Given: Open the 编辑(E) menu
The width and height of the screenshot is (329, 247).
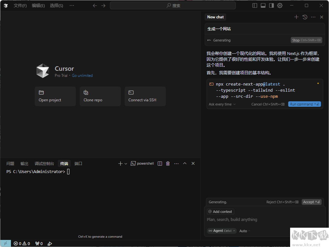Looking at the screenshot, I should [38, 6].
